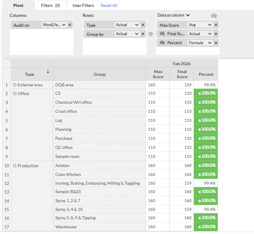
Task: Click the chart icon beside Final Score field
Action: [x=162, y=34]
